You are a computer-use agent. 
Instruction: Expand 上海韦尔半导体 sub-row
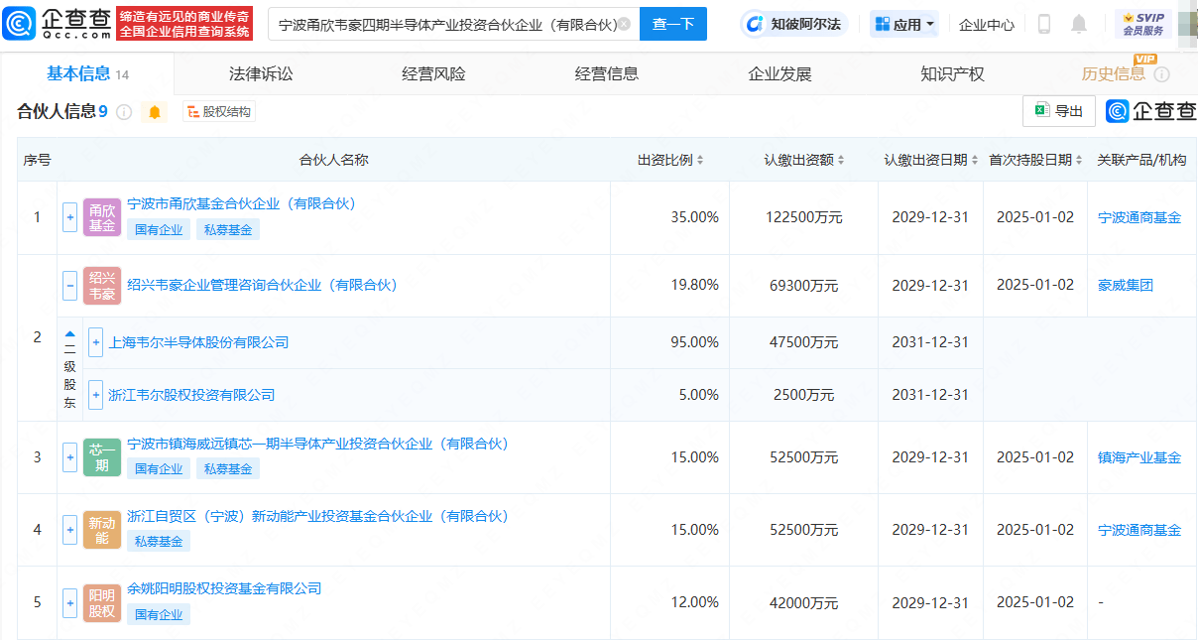(x=95, y=342)
